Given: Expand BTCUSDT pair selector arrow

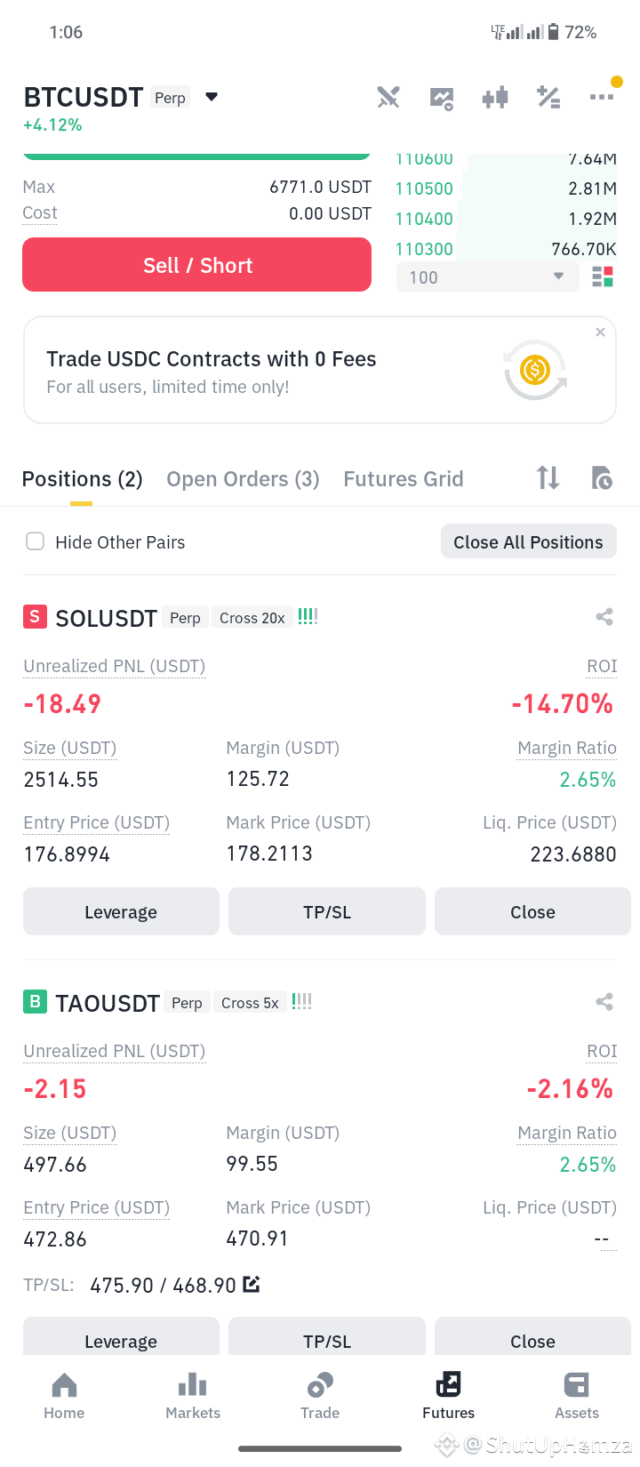Looking at the screenshot, I should tap(212, 97).
